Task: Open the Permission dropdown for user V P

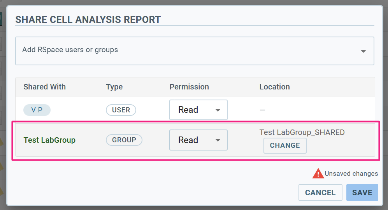Action: [x=198, y=110]
